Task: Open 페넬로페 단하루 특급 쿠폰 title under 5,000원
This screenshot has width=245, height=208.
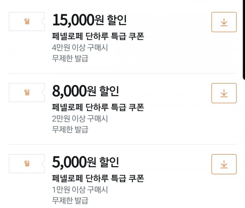Action: point(98,178)
